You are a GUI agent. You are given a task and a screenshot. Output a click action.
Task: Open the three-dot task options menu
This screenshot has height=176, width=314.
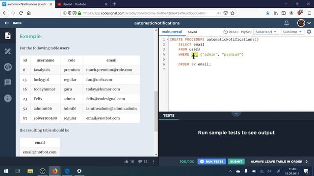click(154, 161)
